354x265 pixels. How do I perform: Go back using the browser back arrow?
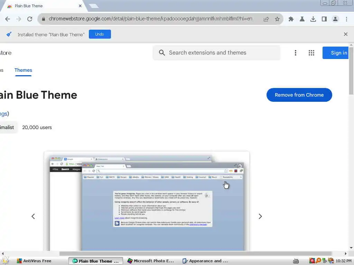tap(8, 19)
